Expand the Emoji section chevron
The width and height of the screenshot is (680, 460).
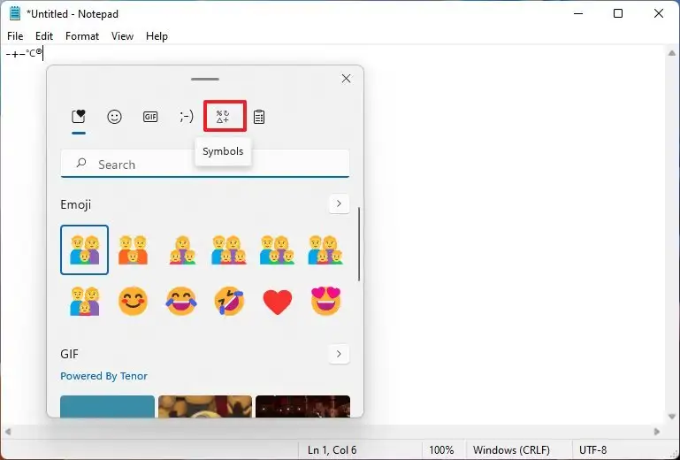coord(339,203)
